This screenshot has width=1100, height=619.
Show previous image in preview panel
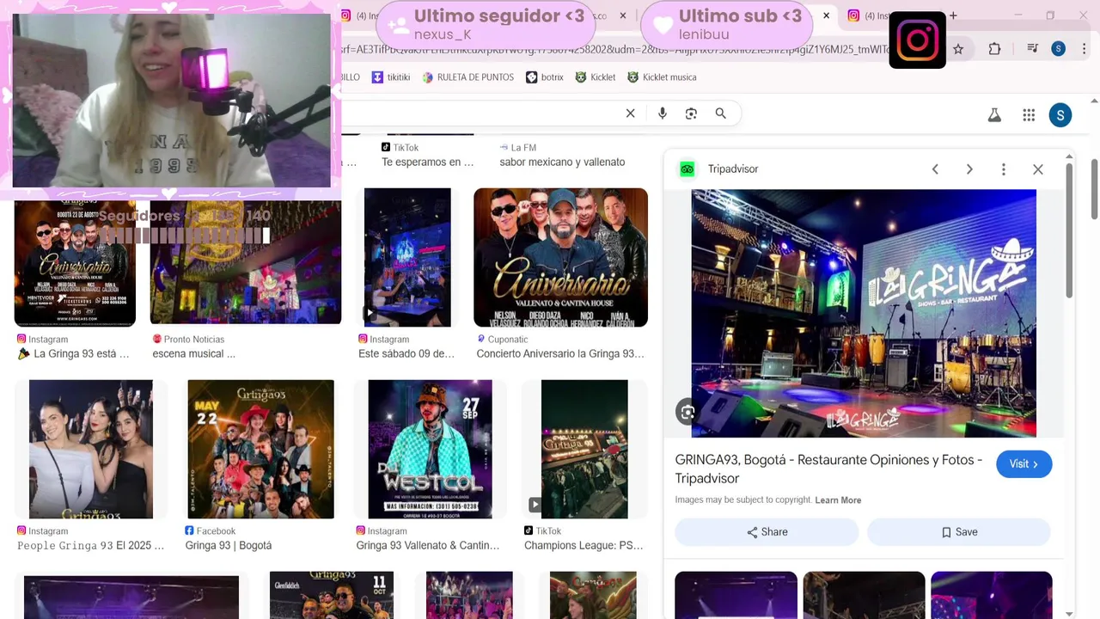click(x=935, y=169)
